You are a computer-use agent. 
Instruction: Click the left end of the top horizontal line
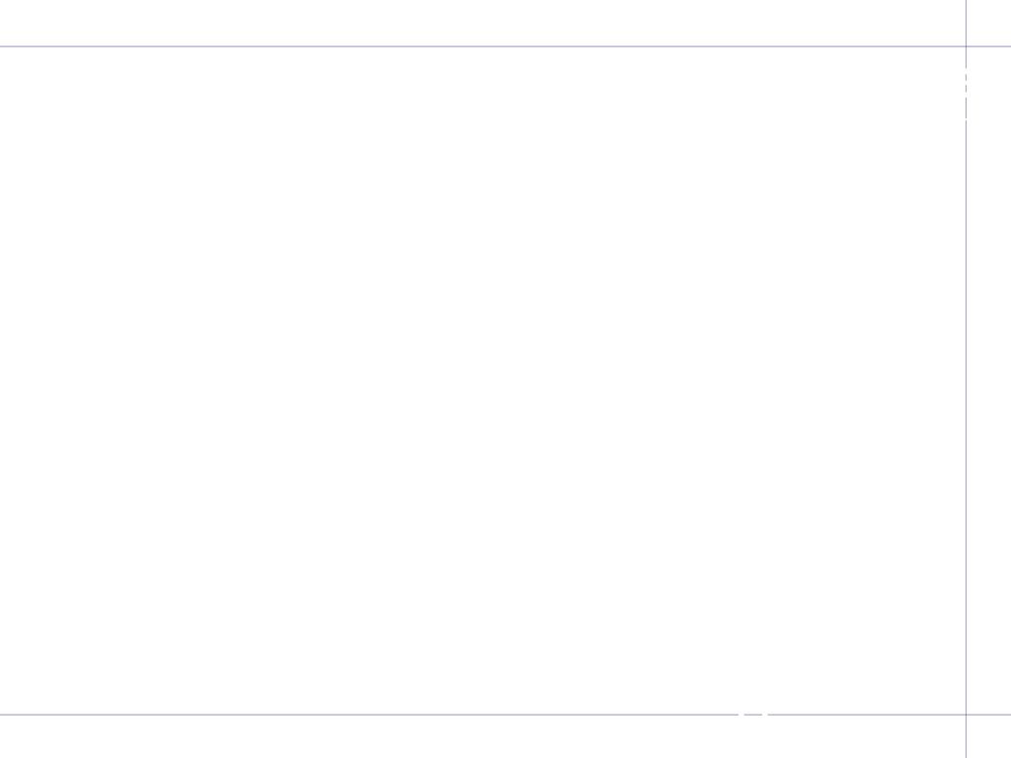point(3,46)
